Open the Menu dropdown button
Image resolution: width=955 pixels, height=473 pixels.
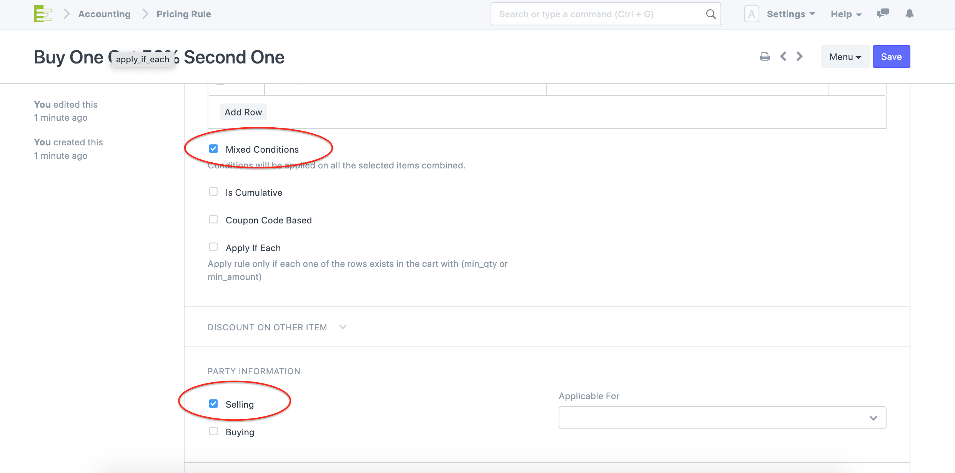pyautogui.click(x=845, y=57)
